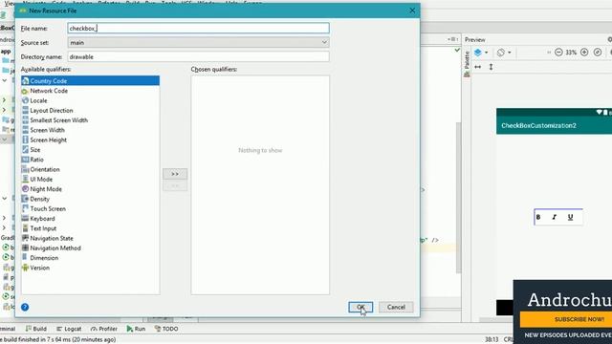Click zoom-to-fit icon in Preview toolbar
612x344 pixels.
(x=598, y=53)
